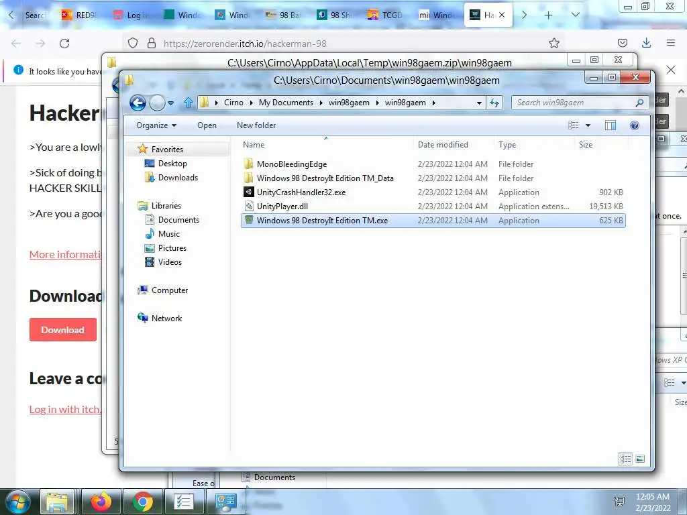Show the preview pane

(x=611, y=125)
